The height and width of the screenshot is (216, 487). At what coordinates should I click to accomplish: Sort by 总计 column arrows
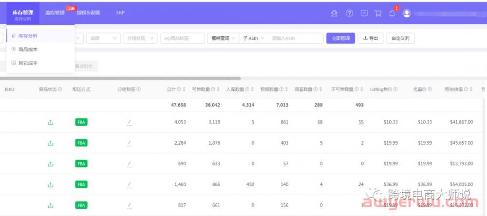click(184, 89)
